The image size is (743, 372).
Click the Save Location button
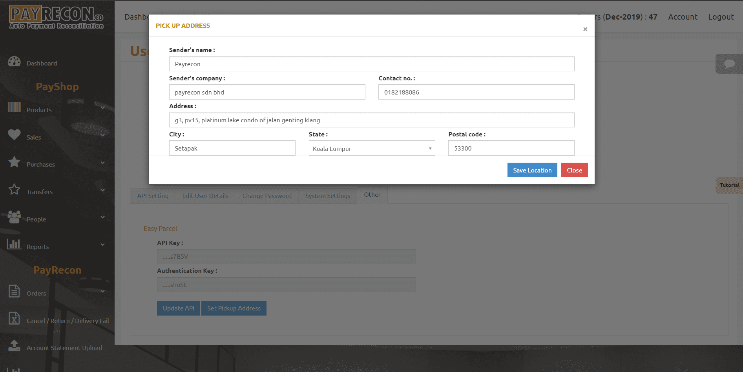click(x=532, y=170)
